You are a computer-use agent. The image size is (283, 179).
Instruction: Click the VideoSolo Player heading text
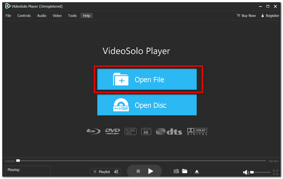click(x=136, y=51)
